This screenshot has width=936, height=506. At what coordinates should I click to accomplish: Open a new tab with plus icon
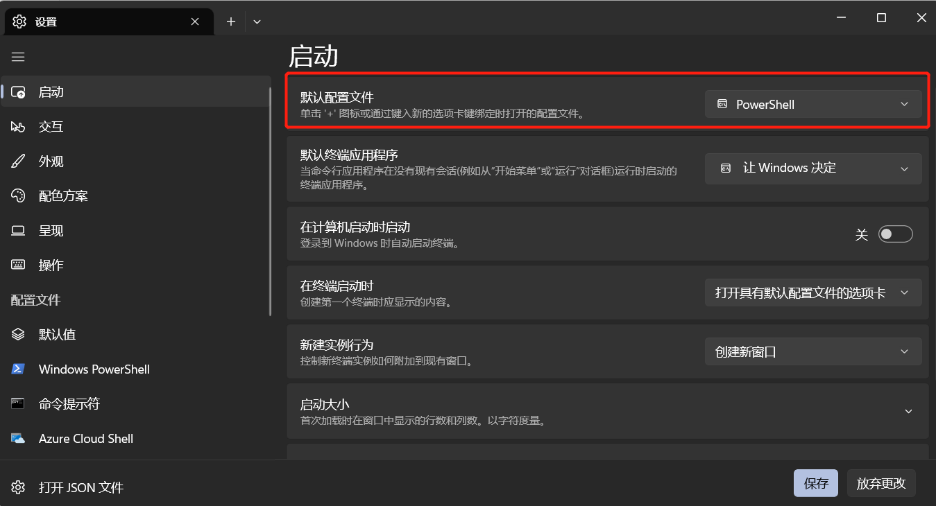click(231, 21)
